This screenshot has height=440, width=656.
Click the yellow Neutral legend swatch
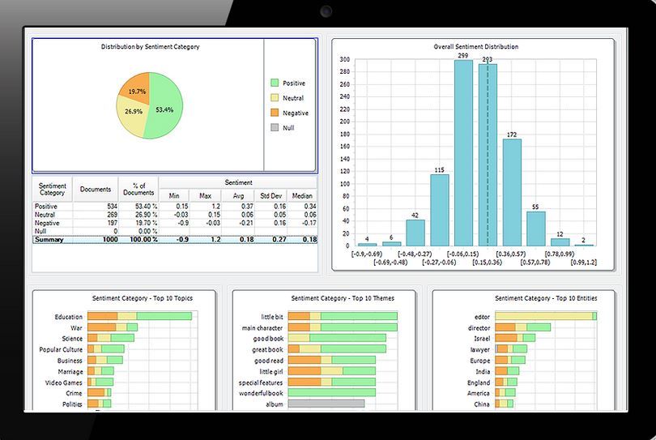(275, 98)
